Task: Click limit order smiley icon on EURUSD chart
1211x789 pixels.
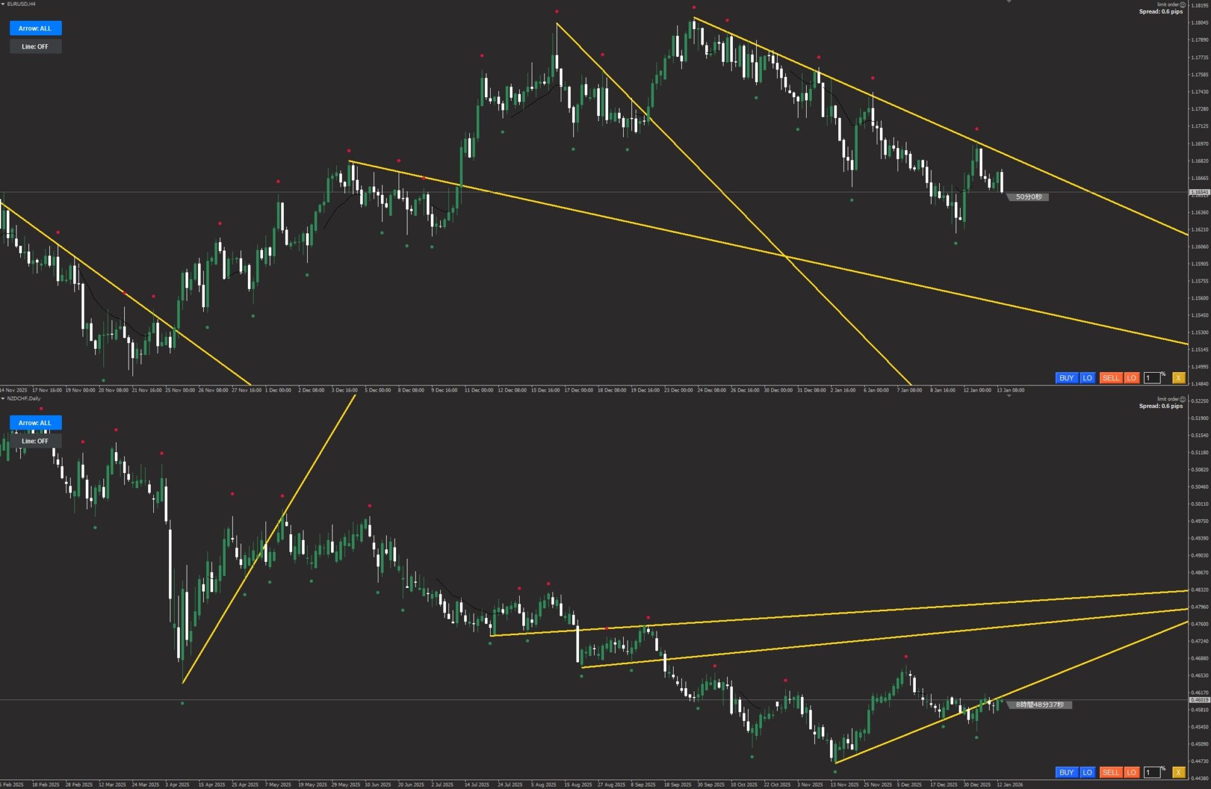Action: [x=1183, y=4]
